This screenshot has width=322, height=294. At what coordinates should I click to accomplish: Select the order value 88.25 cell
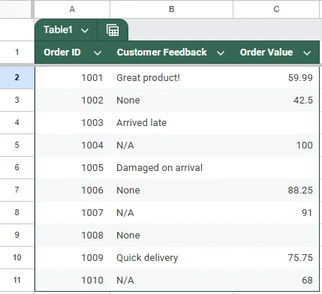[x=276, y=190]
